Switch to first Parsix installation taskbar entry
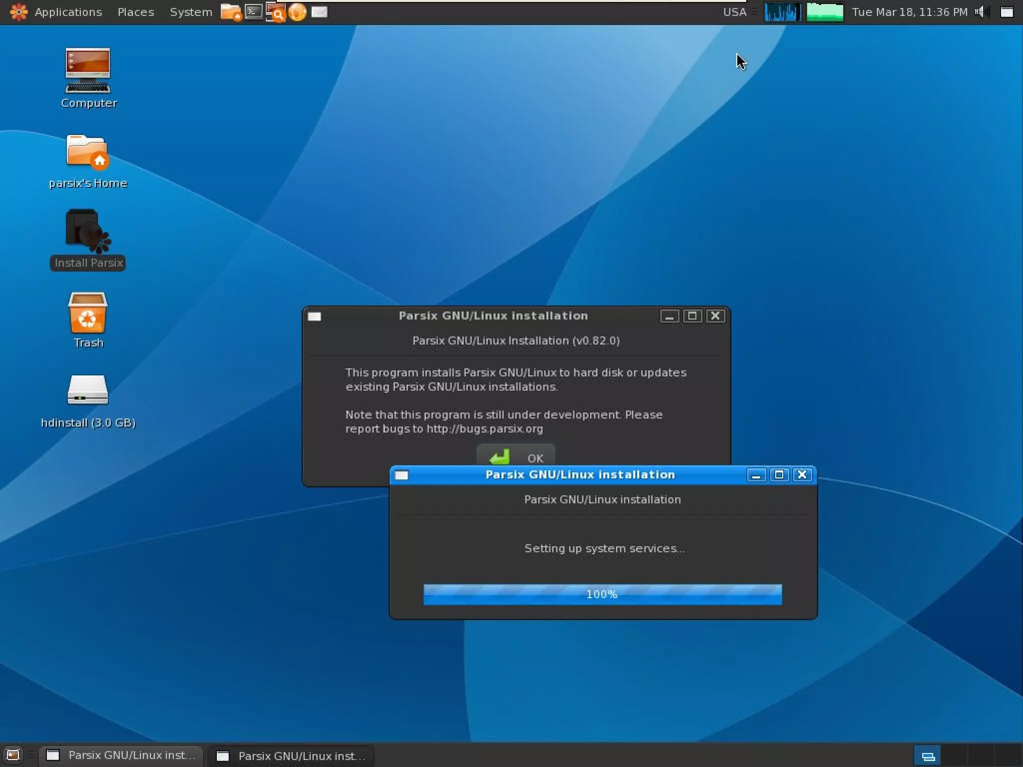 pyautogui.click(x=121, y=755)
